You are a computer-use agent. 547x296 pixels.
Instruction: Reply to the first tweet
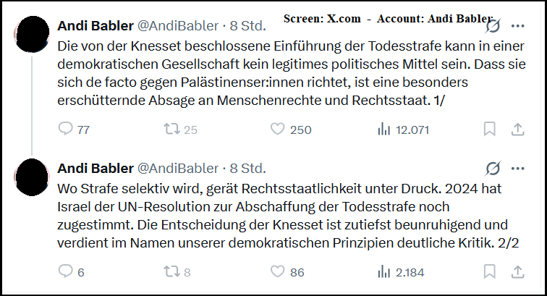(x=65, y=130)
